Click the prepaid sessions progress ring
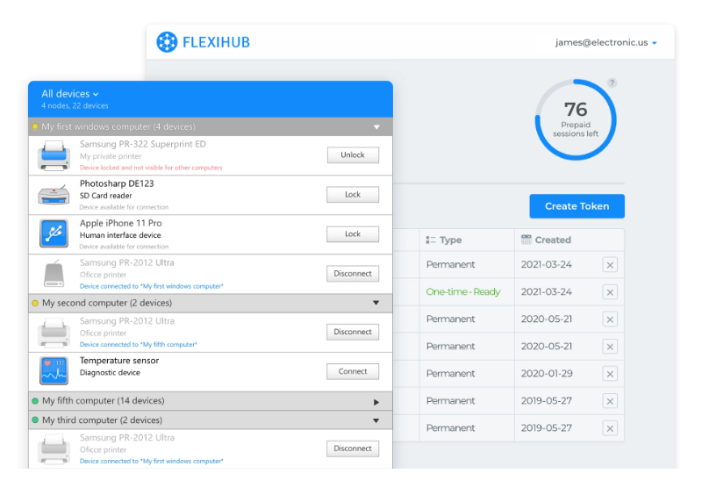The image size is (709, 502). [x=576, y=118]
